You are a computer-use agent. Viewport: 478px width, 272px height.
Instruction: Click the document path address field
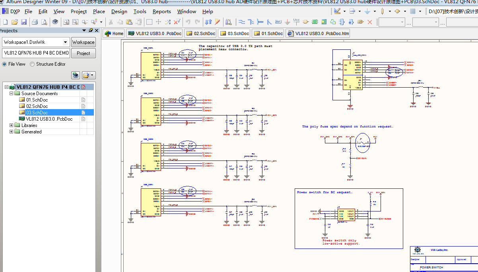click(453, 11)
